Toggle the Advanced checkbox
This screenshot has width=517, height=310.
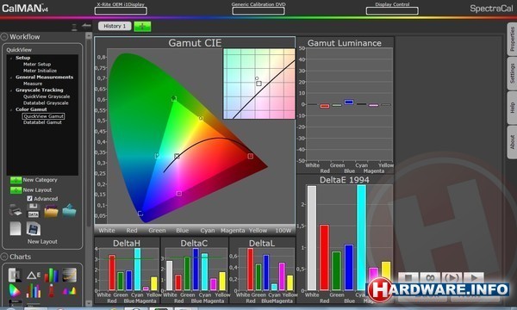point(29,198)
